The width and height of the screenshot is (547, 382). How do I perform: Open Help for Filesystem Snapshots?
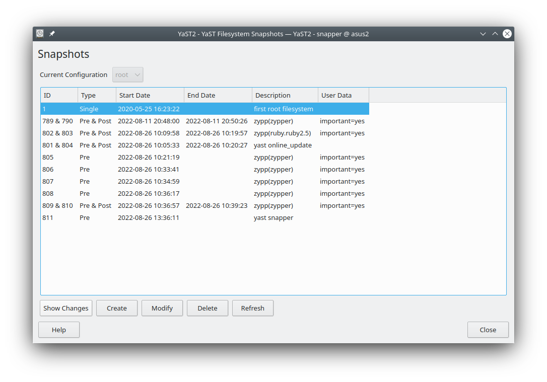(58, 330)
